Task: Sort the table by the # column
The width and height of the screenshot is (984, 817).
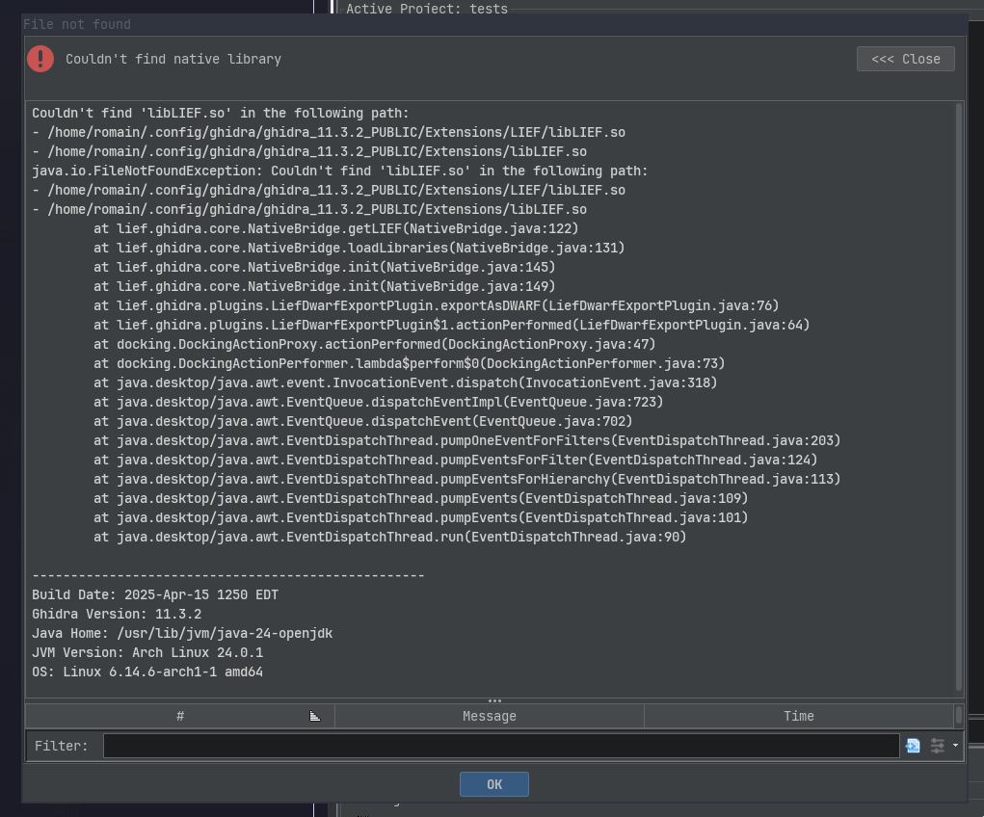Action: 180,716
